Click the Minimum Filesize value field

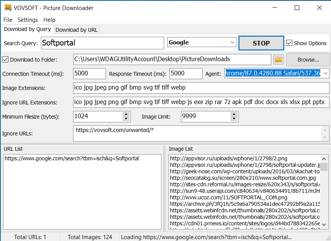pyautogui.click(x=98, y=117)
